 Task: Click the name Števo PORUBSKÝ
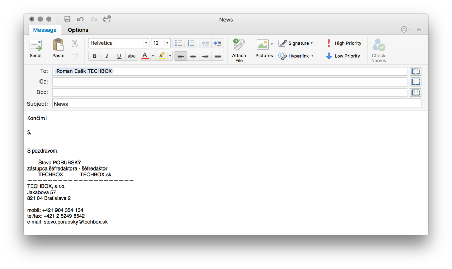60,163
